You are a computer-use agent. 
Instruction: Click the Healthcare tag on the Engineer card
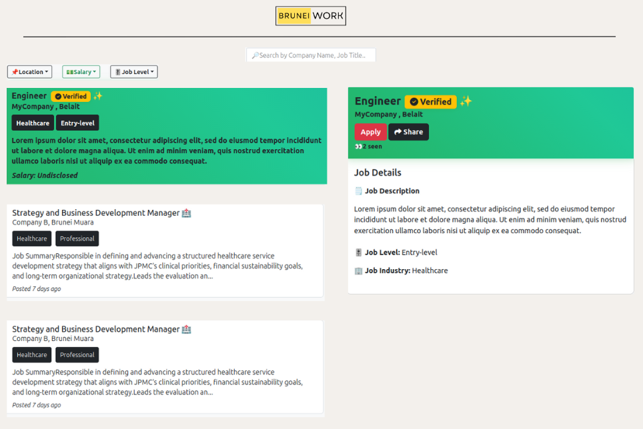[33, 123]
